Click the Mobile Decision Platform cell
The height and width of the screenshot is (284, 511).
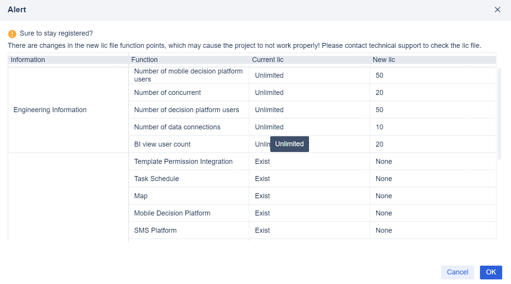coord(172,213)
